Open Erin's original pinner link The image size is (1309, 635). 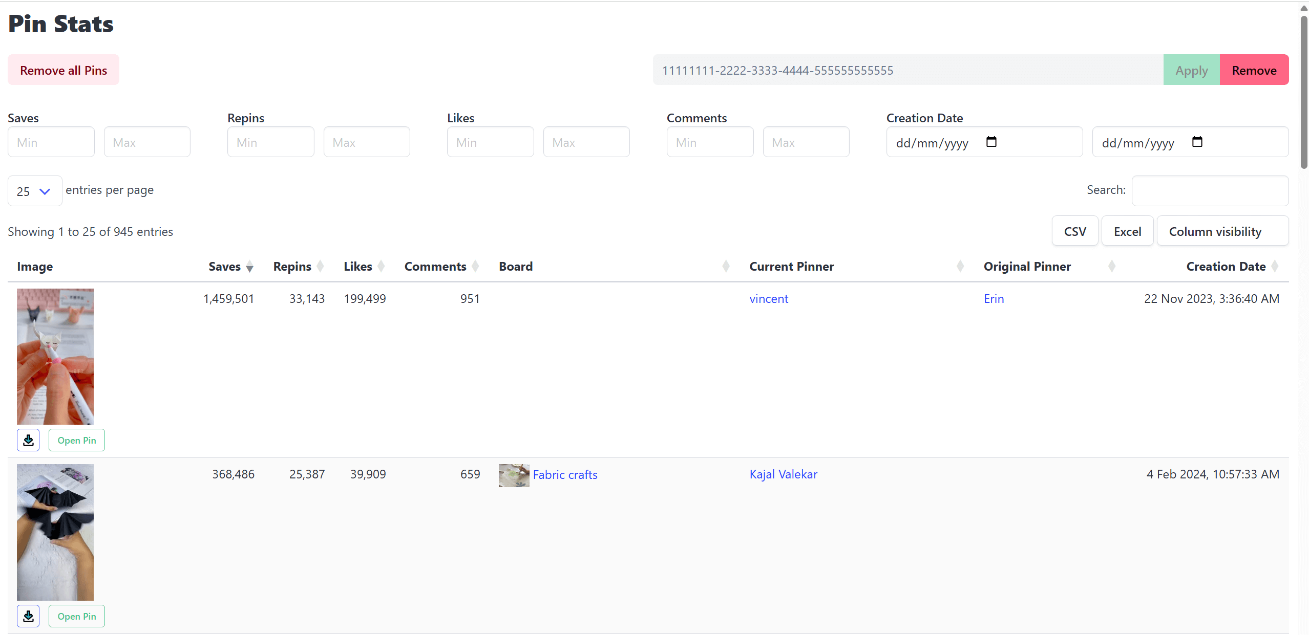pos(994,299)
